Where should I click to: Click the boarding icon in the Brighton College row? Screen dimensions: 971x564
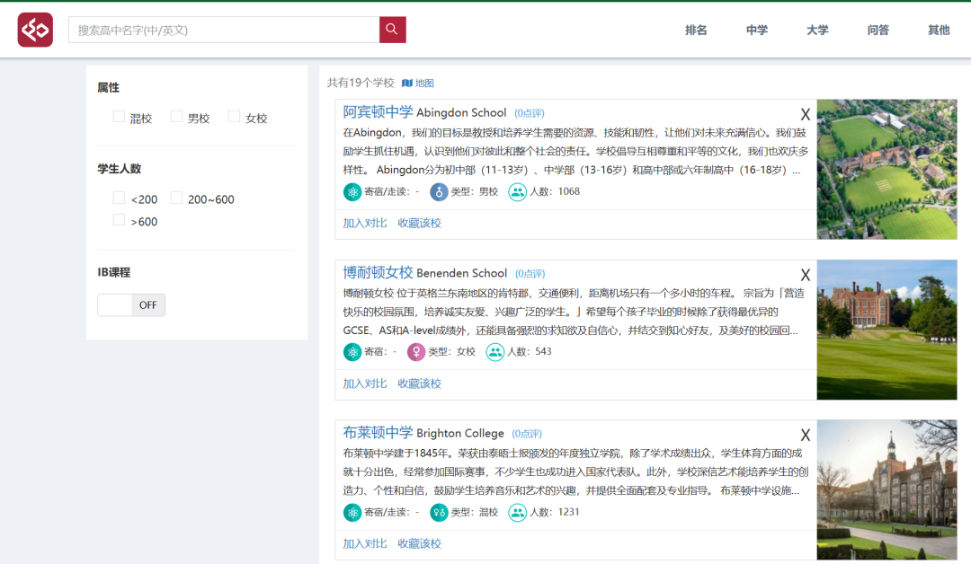point(352,512)
